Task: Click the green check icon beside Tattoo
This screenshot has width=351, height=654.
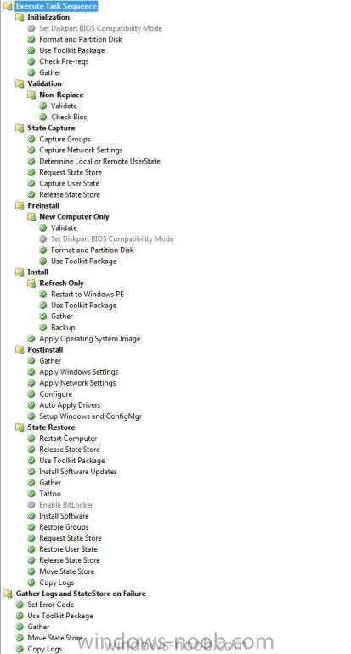Action: (x=31, y=494)
